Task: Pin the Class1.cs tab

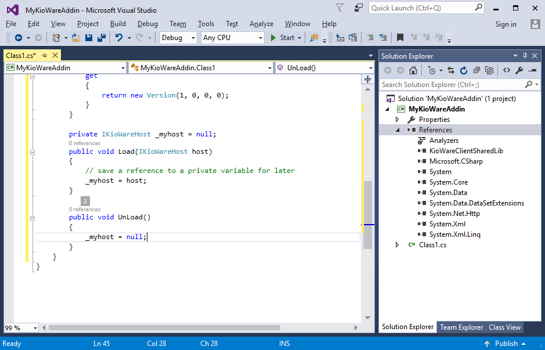Action: pyautogui.click(x=45, y=55)
